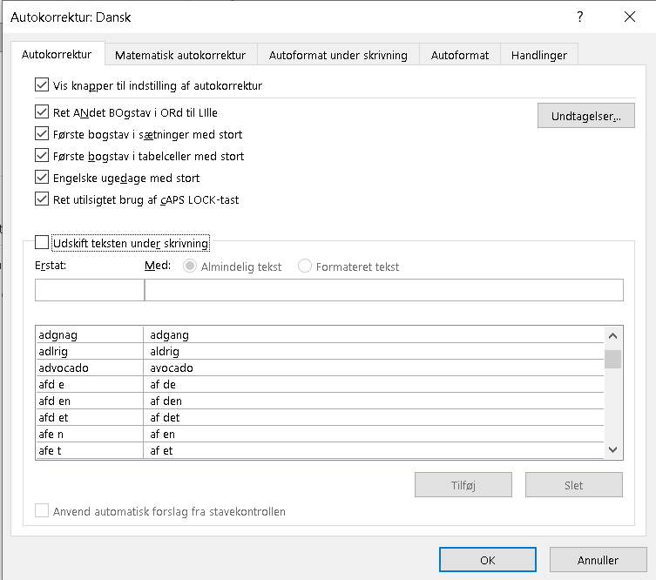656x580 pixels.
Task: Enable 'Udskift teksten under skrivning' checkbox
Action: pyautogui.click(x=42, y=243)
